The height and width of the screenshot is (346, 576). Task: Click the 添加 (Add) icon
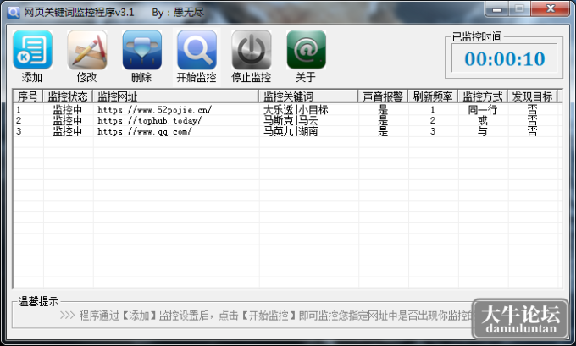[32, 50]
